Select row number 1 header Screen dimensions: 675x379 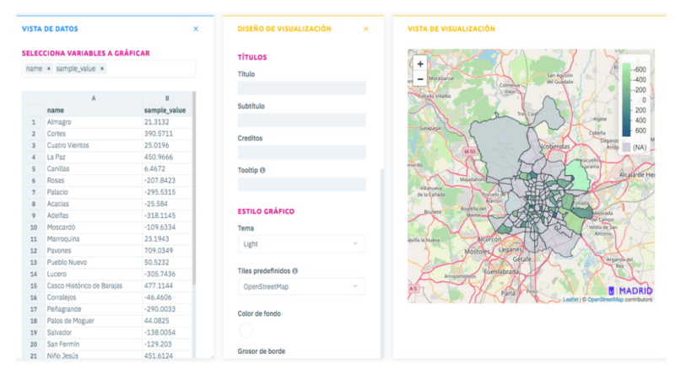[x=34, y=122]
